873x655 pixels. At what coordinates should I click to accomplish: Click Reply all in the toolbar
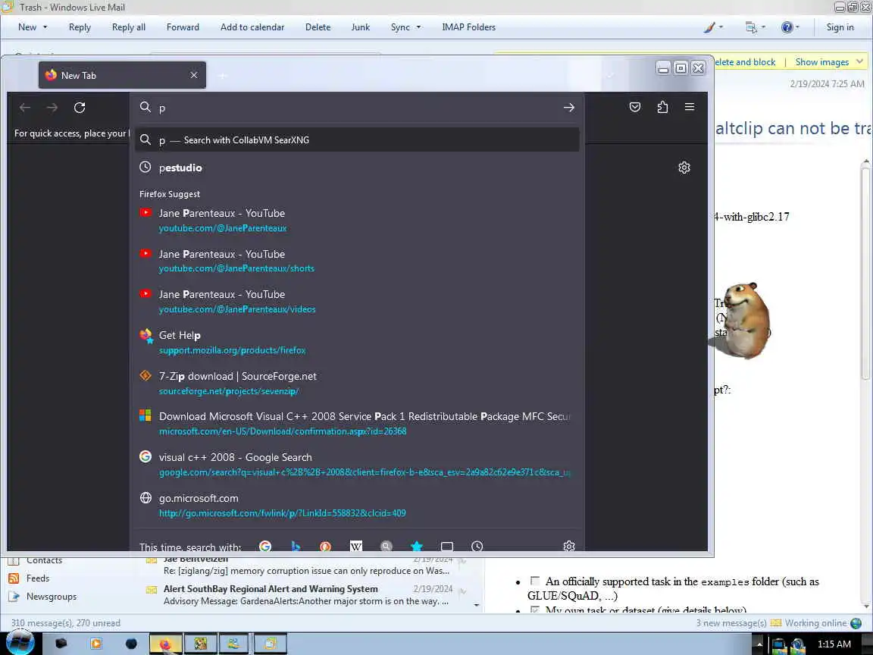point(129,27)
